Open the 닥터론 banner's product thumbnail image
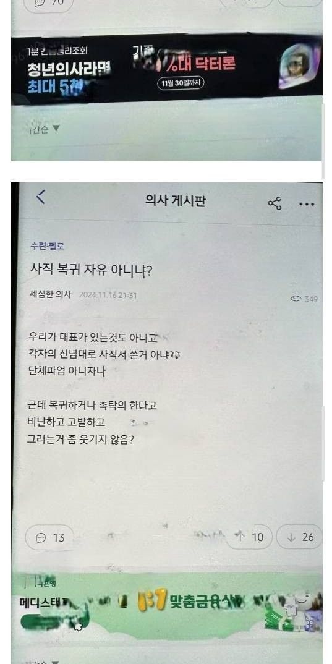This screenshot has height=664, width=332. coord(298,66)
